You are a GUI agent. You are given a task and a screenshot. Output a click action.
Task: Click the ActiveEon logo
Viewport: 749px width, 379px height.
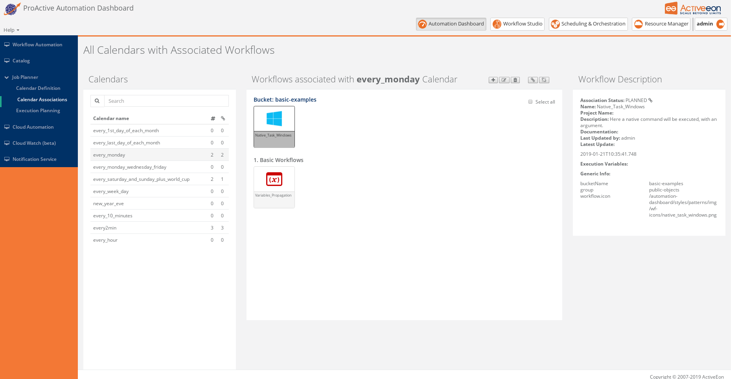click(x=693, y=8)
